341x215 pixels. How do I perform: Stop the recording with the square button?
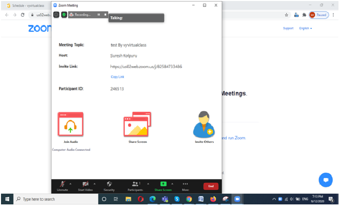tap(105, 15)
